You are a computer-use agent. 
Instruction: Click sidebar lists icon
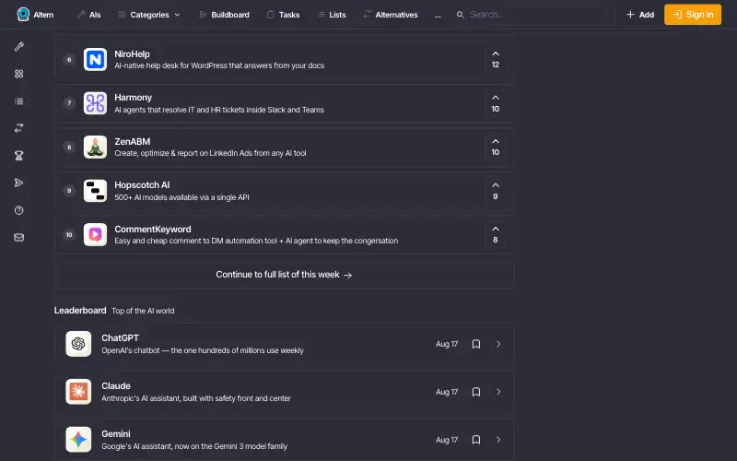click(x=18, y=101)
